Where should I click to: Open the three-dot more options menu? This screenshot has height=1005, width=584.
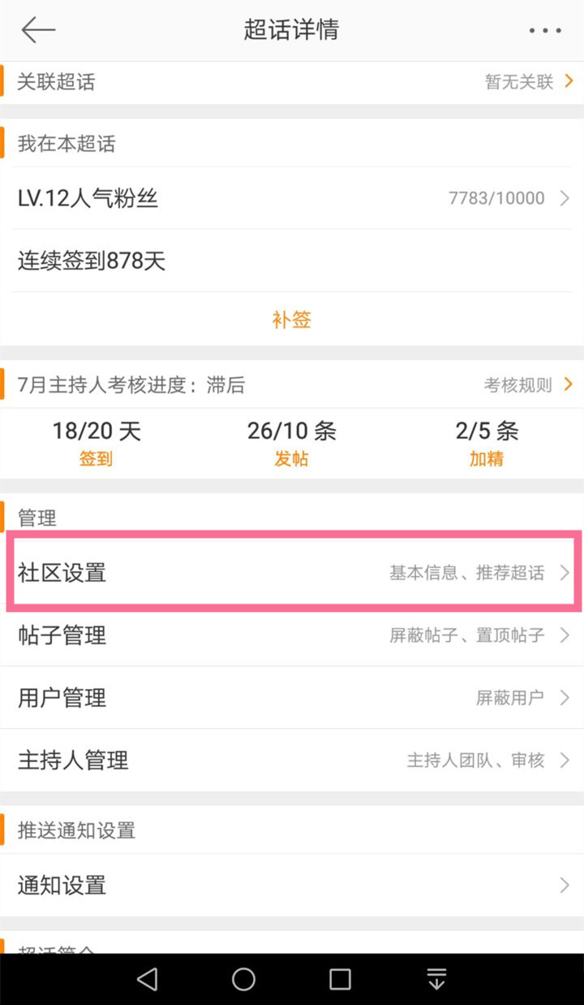coord(545,30)
